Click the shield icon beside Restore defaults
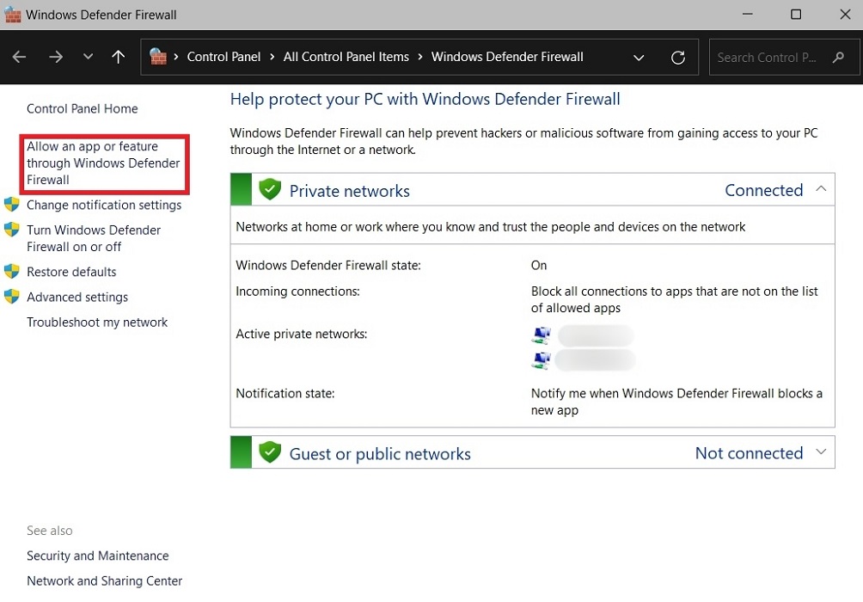This screenshot has height=602, width=863. (12, 272)
